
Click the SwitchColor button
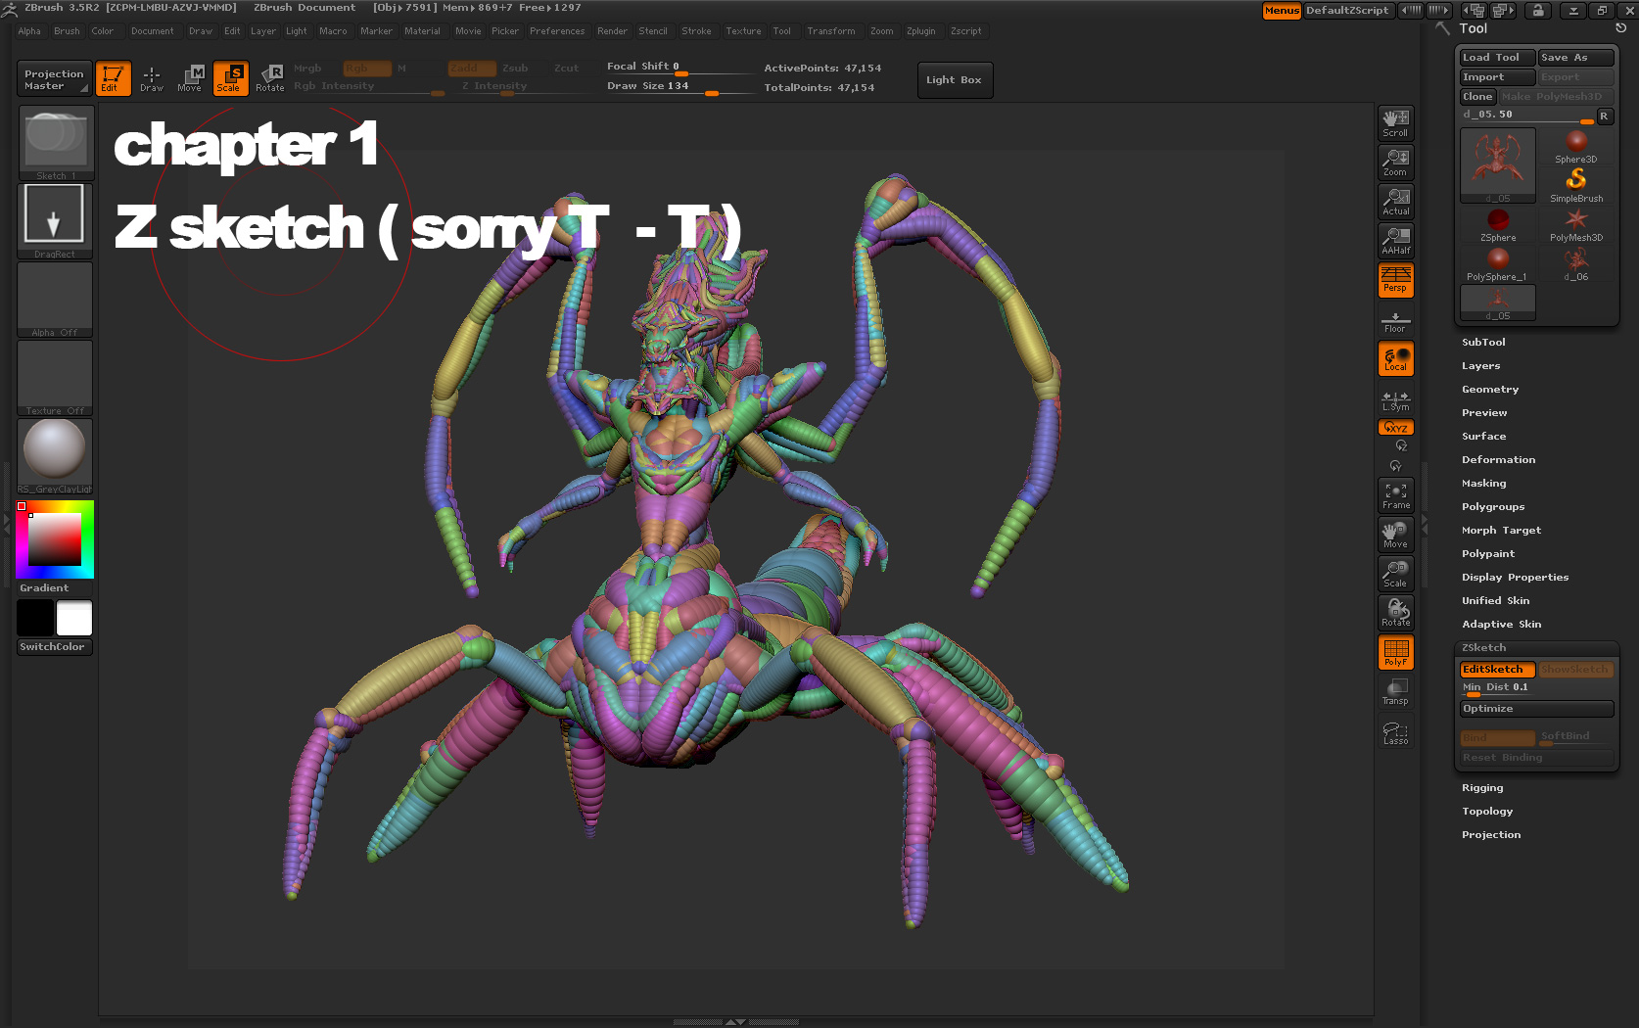pos(55,647)
